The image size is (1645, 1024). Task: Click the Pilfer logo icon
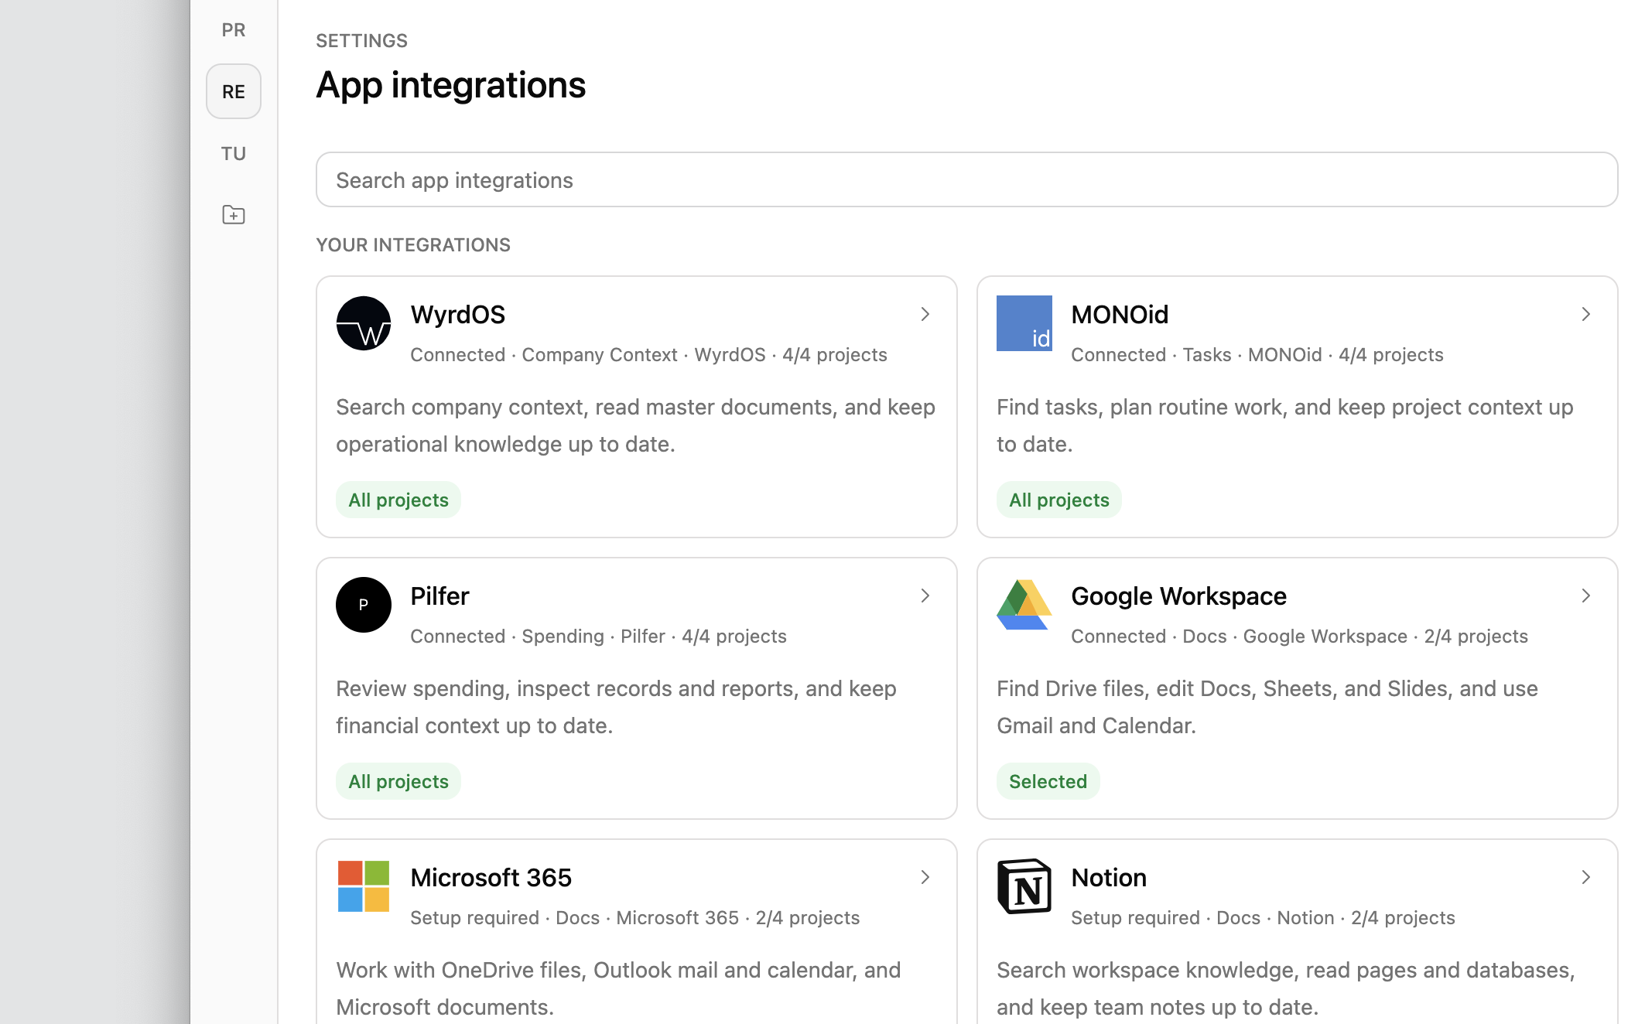364,605
